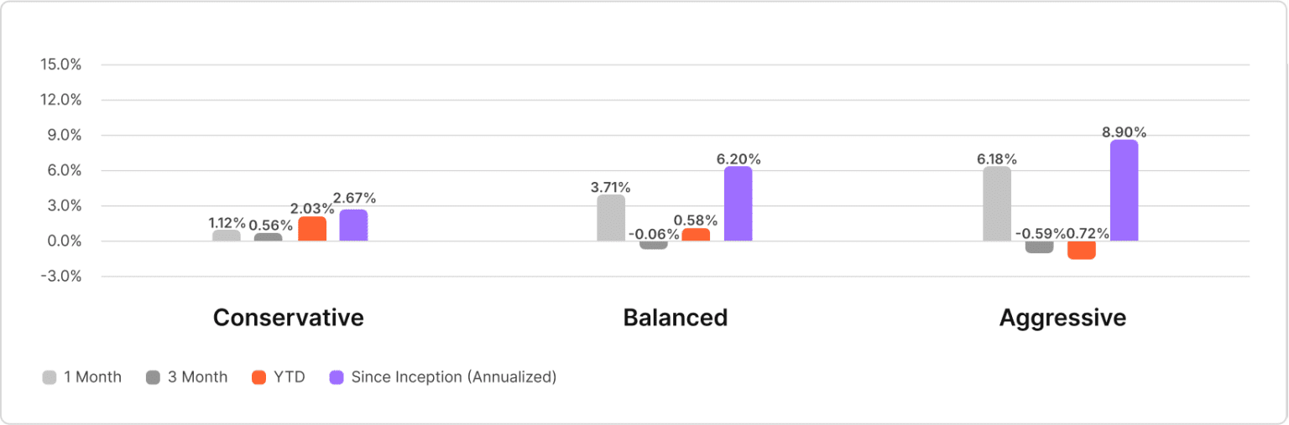Click the Balanced category label
Viewport: 1289px width, 425px height.
tap(675, 319)
